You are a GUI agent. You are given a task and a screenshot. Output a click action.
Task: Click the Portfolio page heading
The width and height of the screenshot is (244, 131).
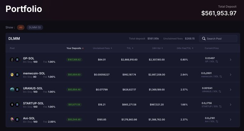point(24,9)
